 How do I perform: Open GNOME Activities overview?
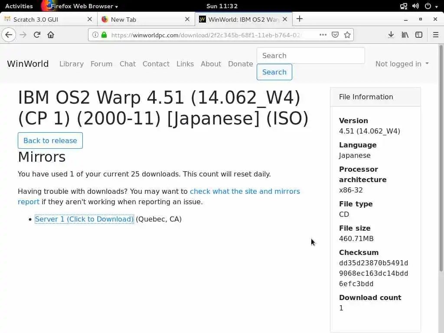[19, 6]
